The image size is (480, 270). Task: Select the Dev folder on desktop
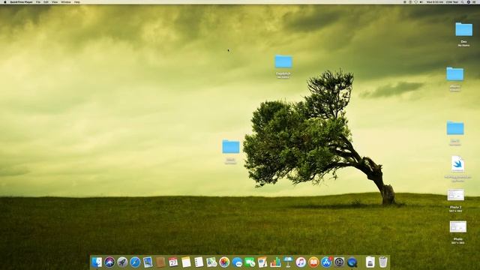click(x=463, y=30)
